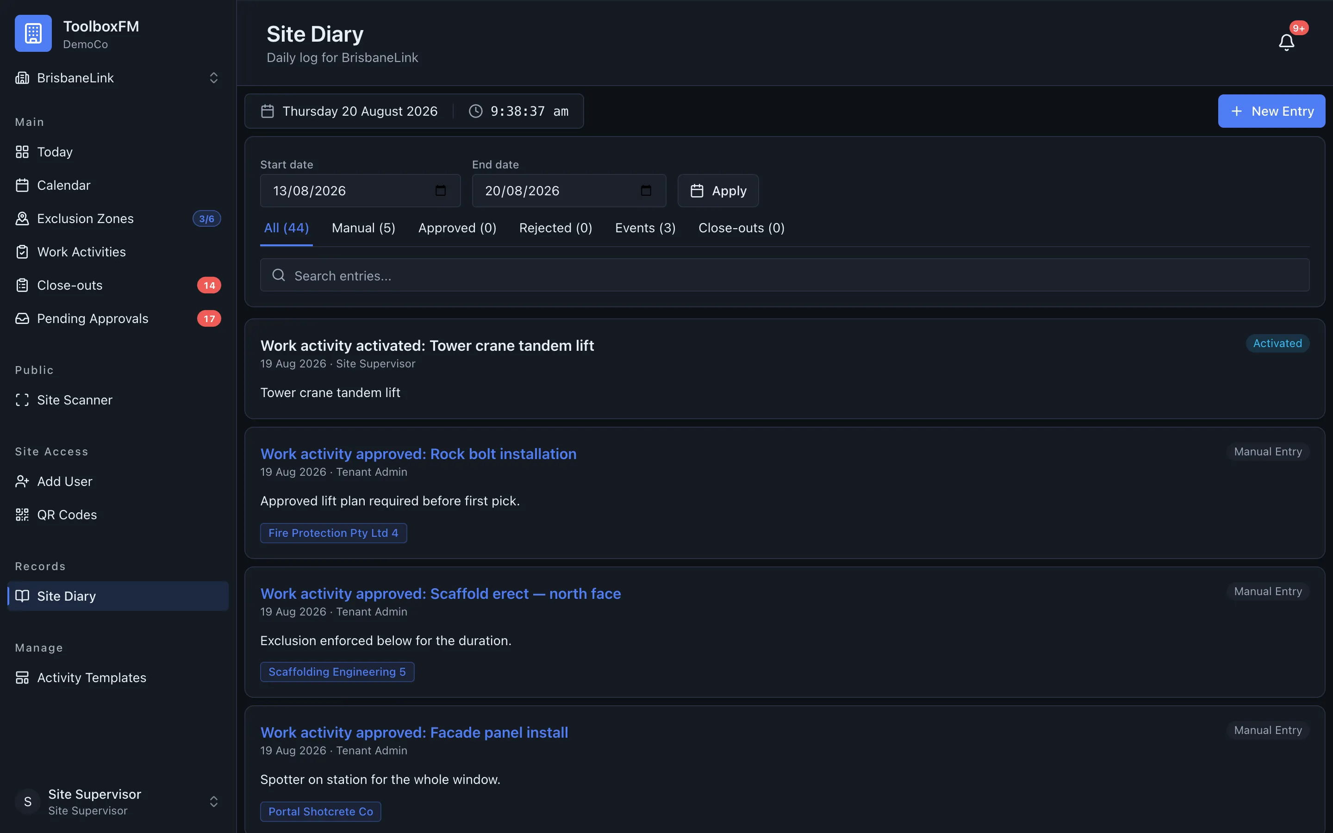1333x833 pixels.
Task: Click the Calendar icon in sidebar
Action: [22, 185]
